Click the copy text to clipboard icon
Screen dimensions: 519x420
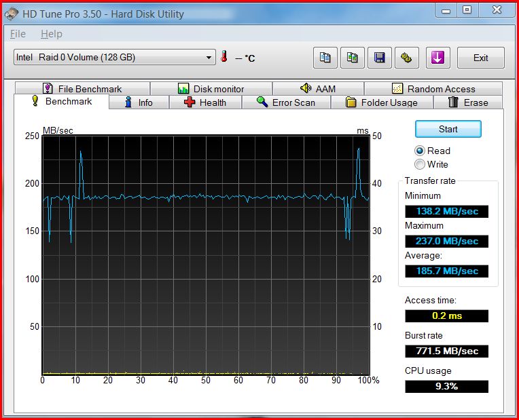tap(325, 58)
